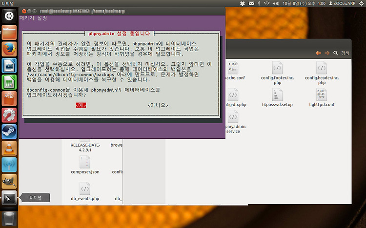Open System Settings launcher icon
This screenshot has width=366, height=228.
coord(9,115)
